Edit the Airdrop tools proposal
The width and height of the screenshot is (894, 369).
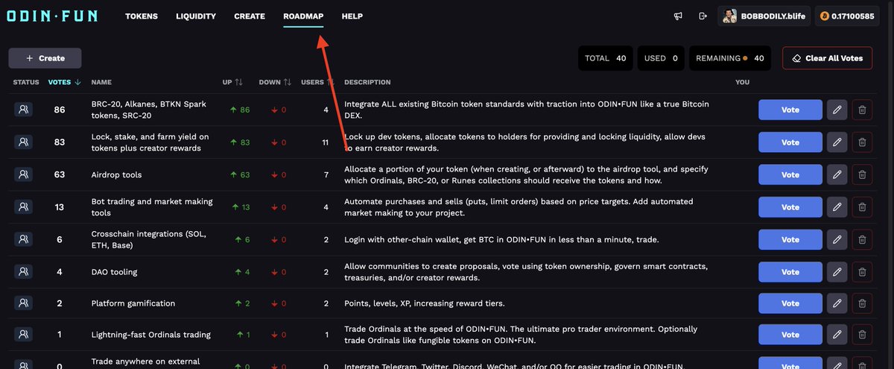pos(837,174)
